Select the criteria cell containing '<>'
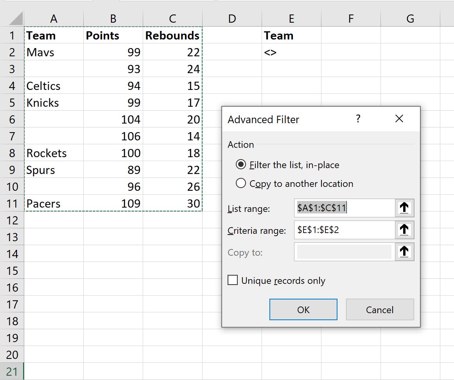 tap(291, 52)
